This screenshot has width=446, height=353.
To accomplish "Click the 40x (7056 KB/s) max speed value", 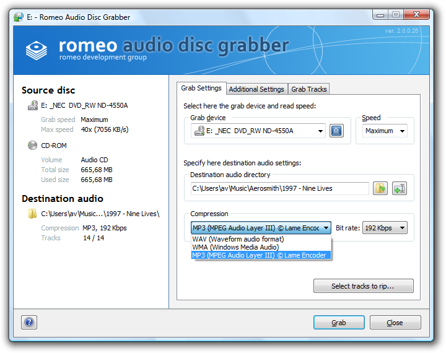I will point(105,129).
